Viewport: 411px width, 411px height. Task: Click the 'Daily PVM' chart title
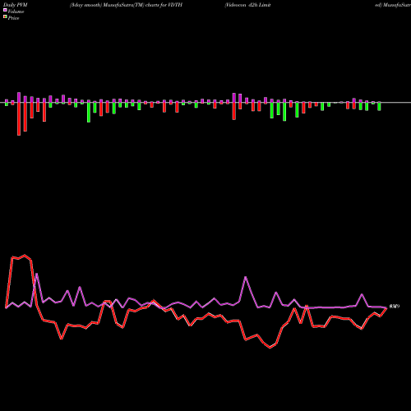click(x=16, y=5)
